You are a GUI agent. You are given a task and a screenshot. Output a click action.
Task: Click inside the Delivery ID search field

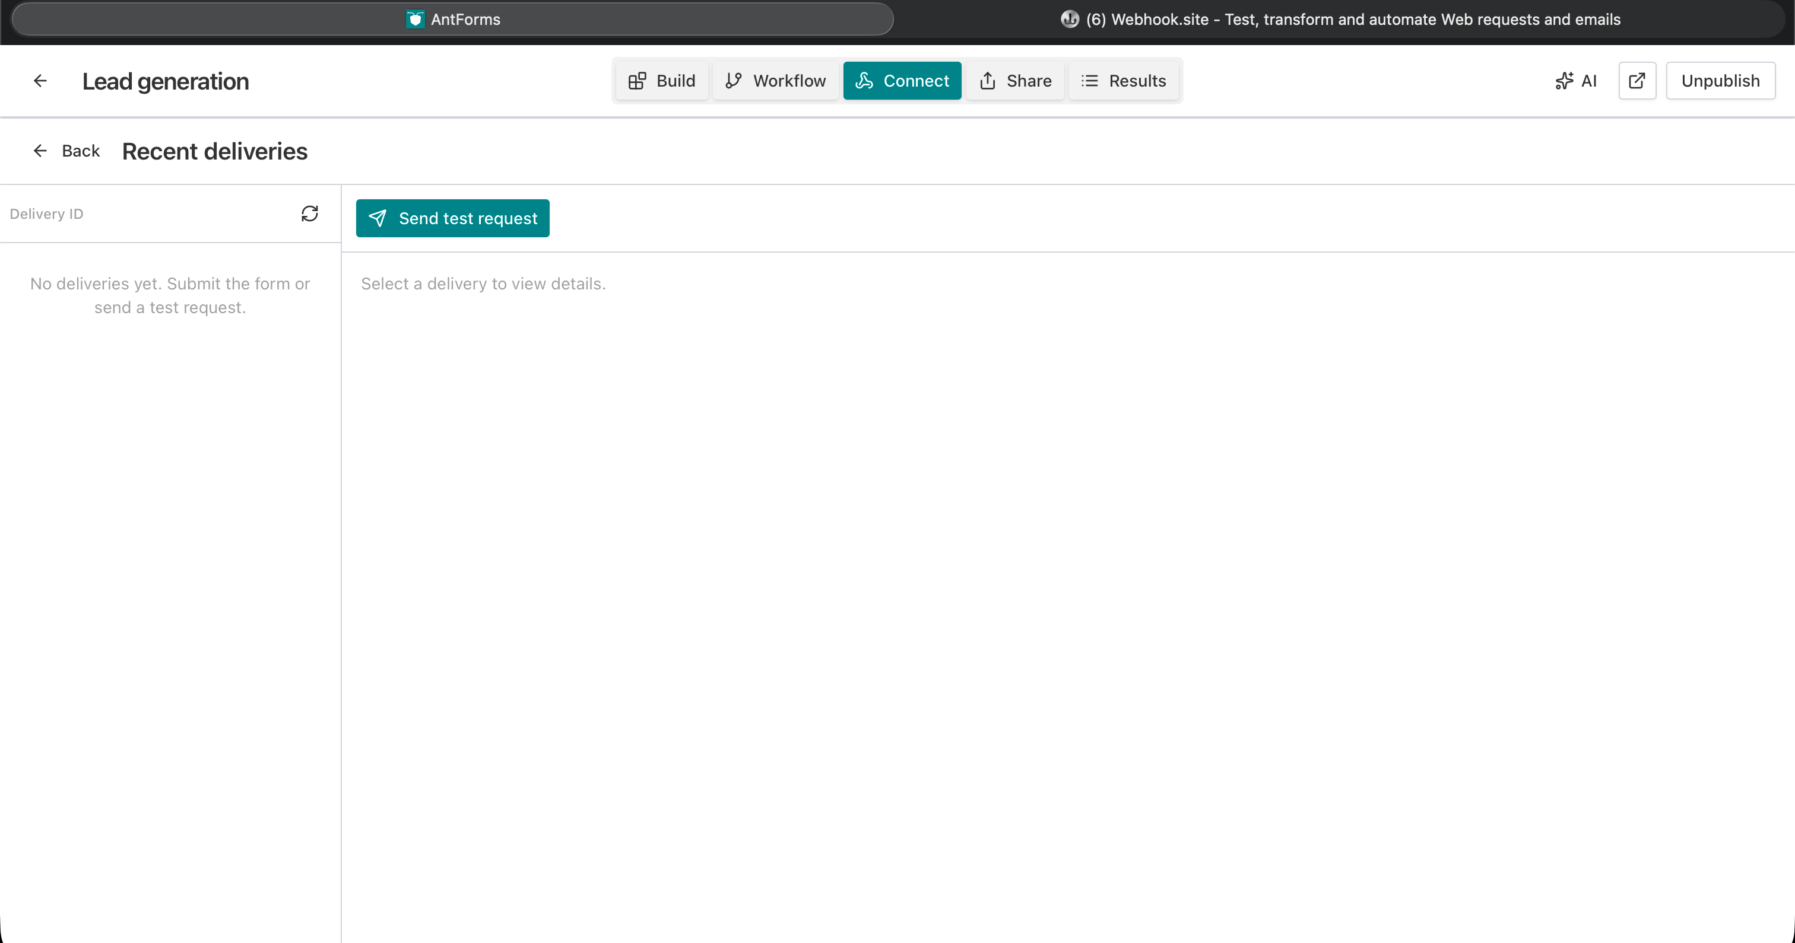tap(139, 213)
